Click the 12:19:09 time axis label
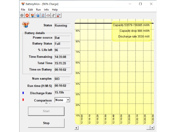 pos(82,119)
